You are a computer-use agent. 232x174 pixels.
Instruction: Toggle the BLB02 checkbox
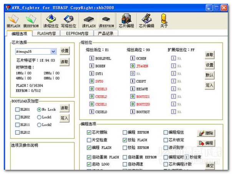pyautogui.click(x=17, y=117)
